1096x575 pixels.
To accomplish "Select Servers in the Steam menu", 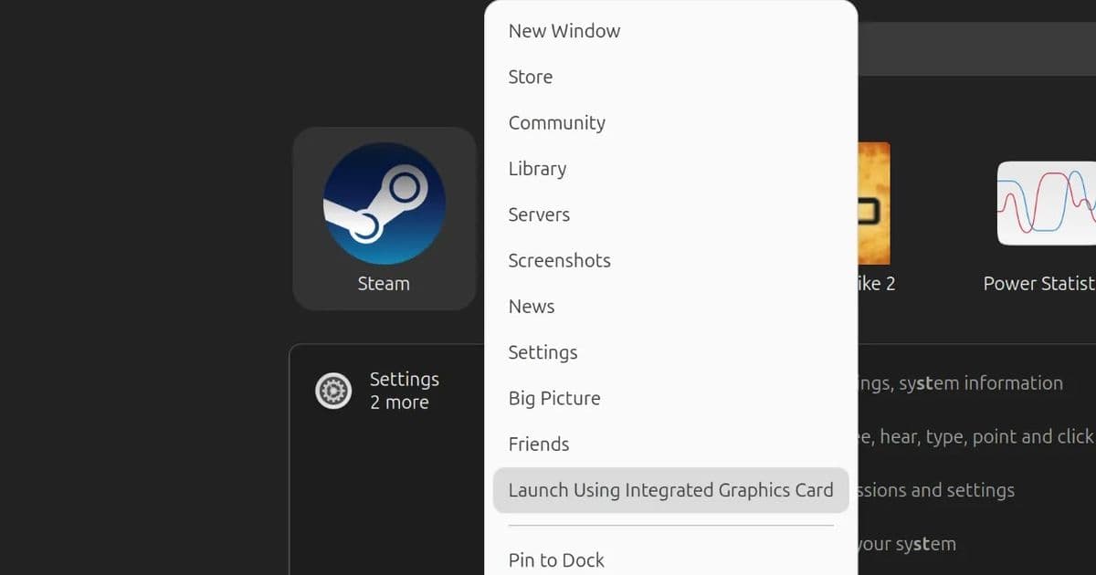I will point(539,214).
